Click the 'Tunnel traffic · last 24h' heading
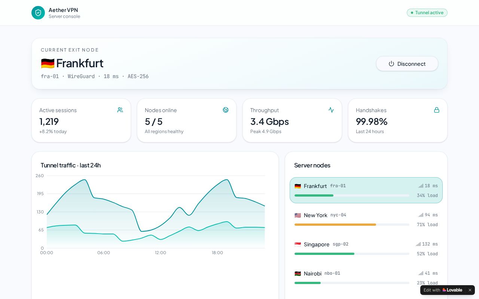 click(71, 165)
